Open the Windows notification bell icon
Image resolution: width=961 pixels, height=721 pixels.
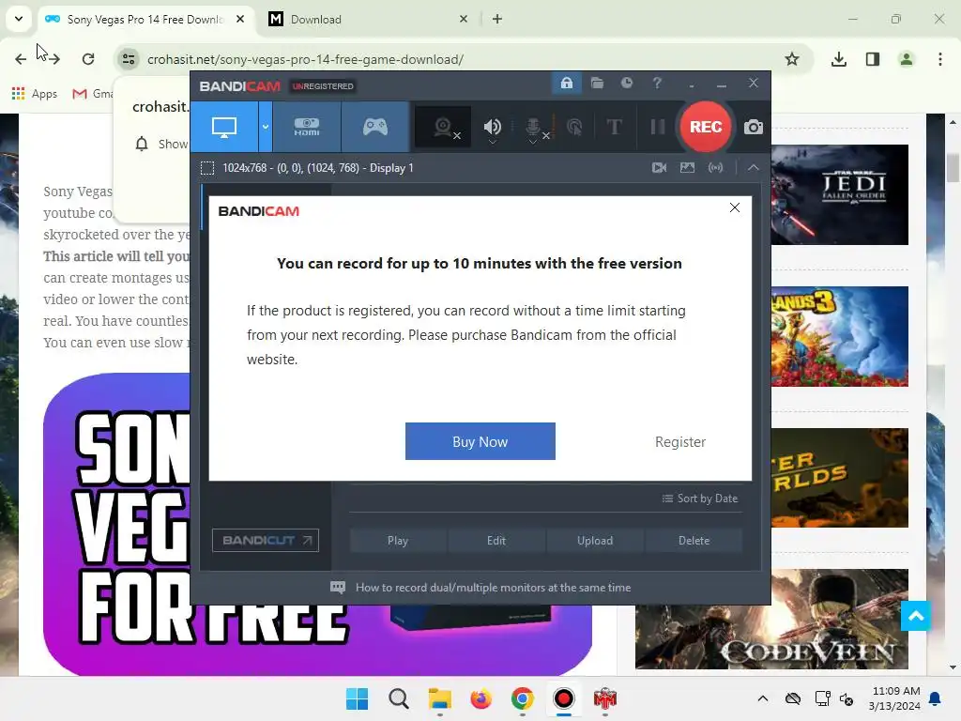tap(936, 698)
